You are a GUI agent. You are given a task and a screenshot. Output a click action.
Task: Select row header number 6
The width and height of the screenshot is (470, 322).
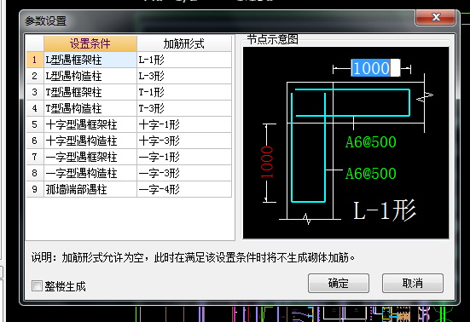pos(35,141)
